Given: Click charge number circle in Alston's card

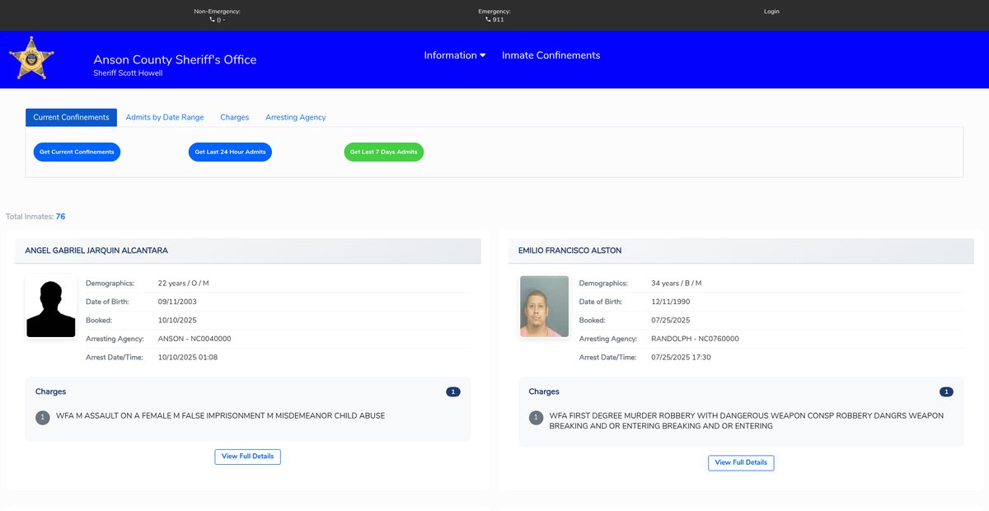Looking at the screenshot, I should pyautogui.click(x=536, y=418).
